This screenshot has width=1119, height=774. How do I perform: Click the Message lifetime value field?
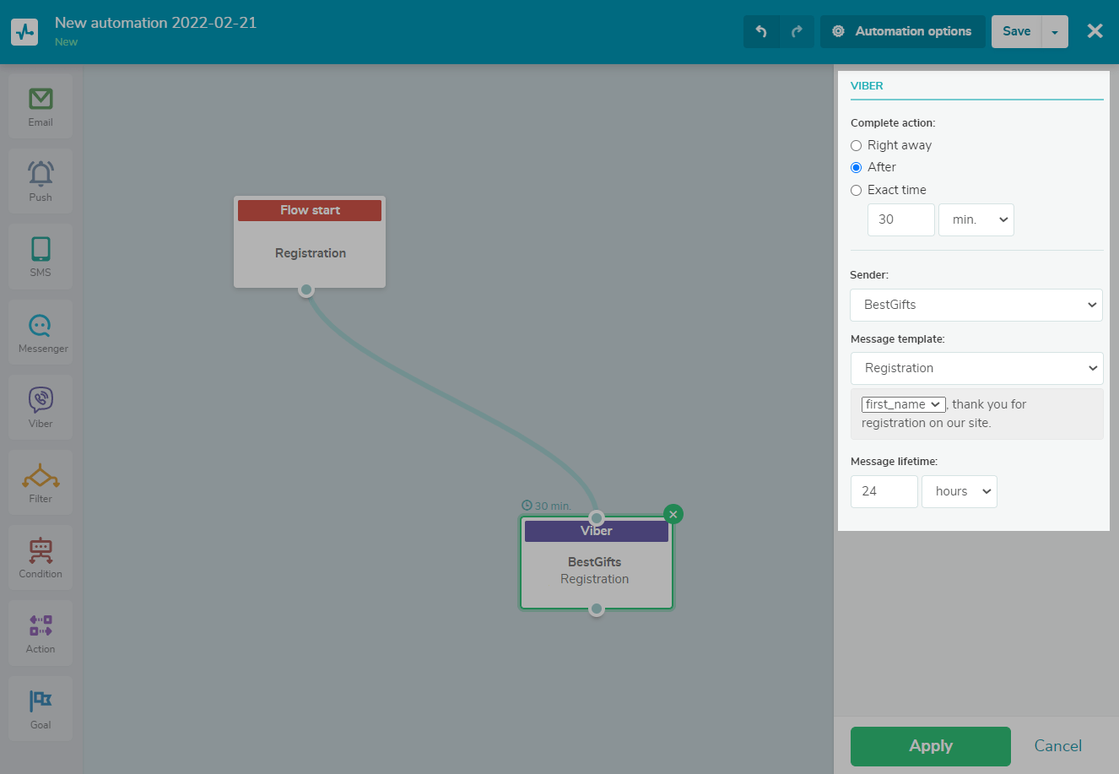[884, 491]
